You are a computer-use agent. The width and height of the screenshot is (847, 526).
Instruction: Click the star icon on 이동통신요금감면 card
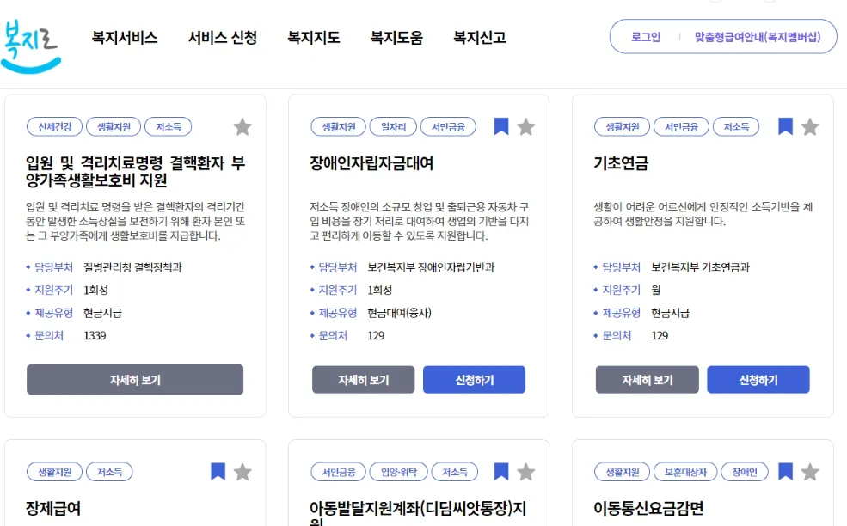click(x=810, y=472)
